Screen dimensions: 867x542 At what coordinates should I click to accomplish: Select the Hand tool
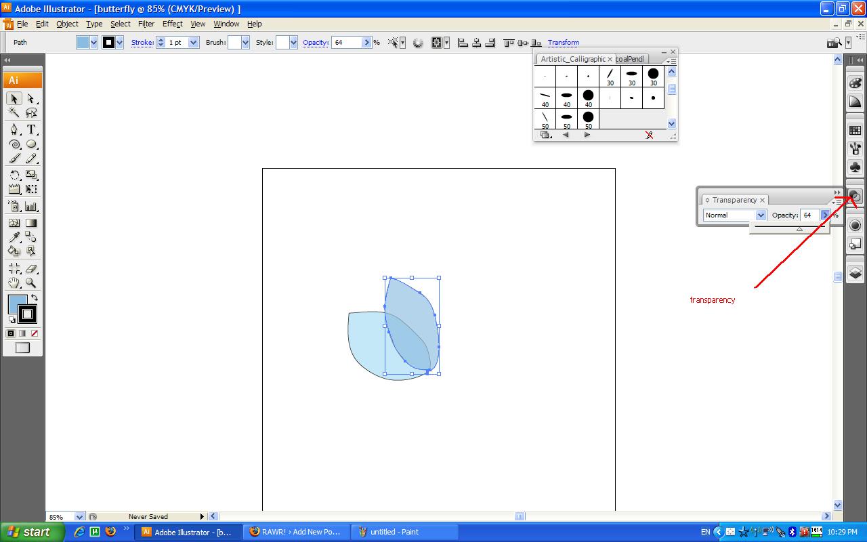(x=14, y=283)
